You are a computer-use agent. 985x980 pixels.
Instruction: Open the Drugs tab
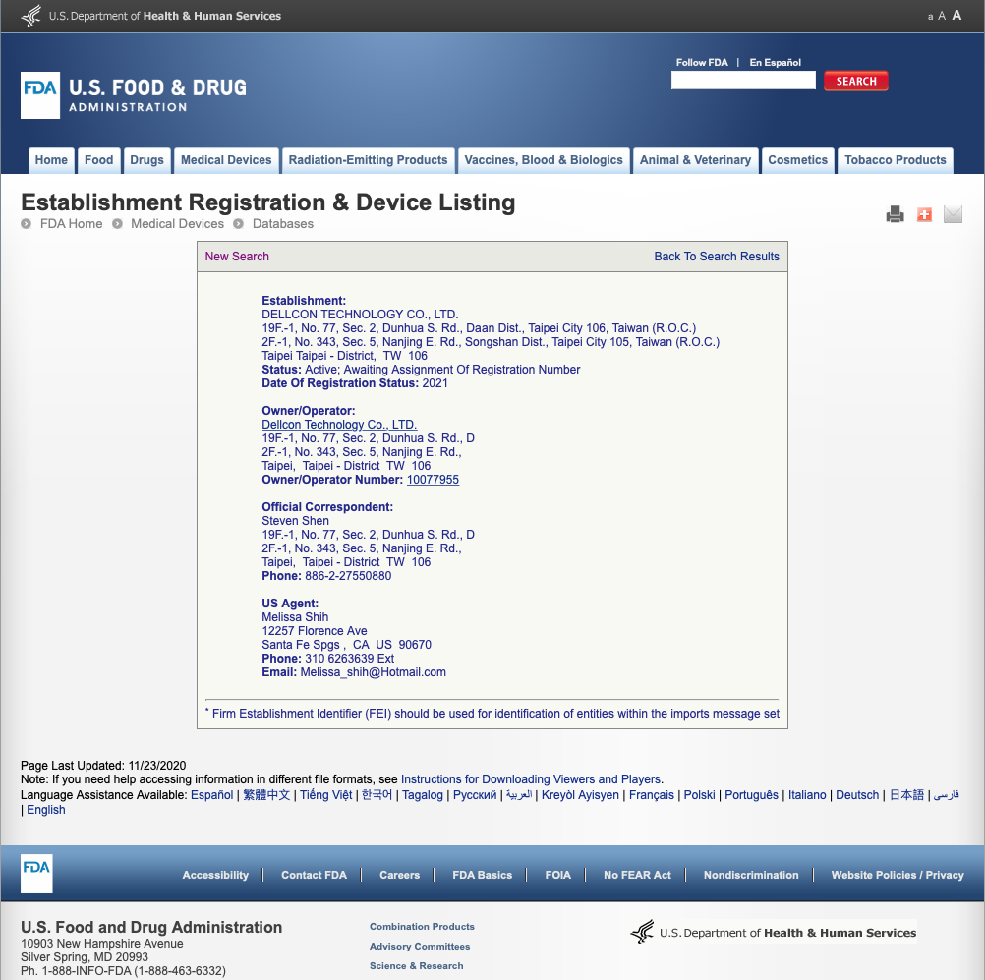pyautogui.click(x=147, y=160)
